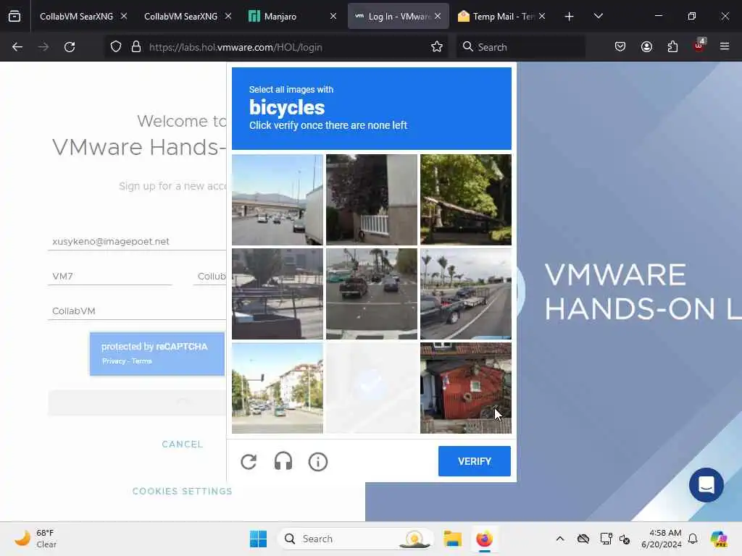This screenshot has width=742, height=556.
Task: Select the green trees and shelter tile
Action: pos(466,200)
